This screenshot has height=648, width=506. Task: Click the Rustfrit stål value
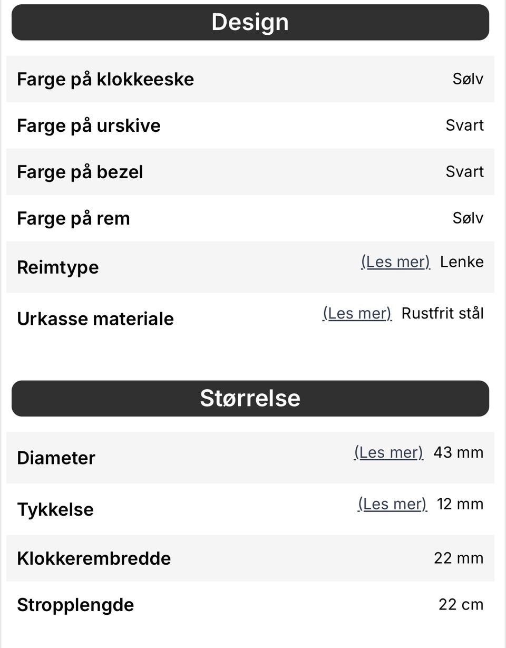click(x=442, y=314)
